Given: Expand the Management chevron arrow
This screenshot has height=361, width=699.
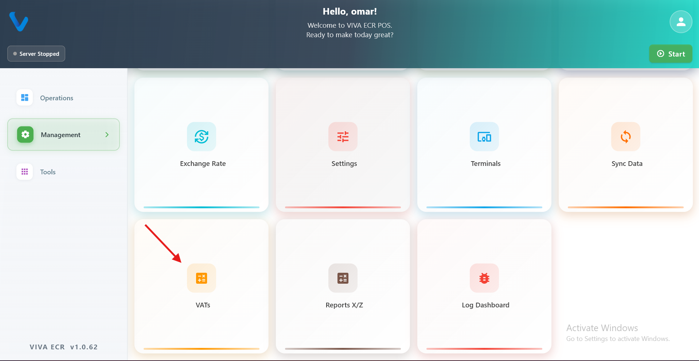Looking at the screenshot, I should (x=107, y=135).
